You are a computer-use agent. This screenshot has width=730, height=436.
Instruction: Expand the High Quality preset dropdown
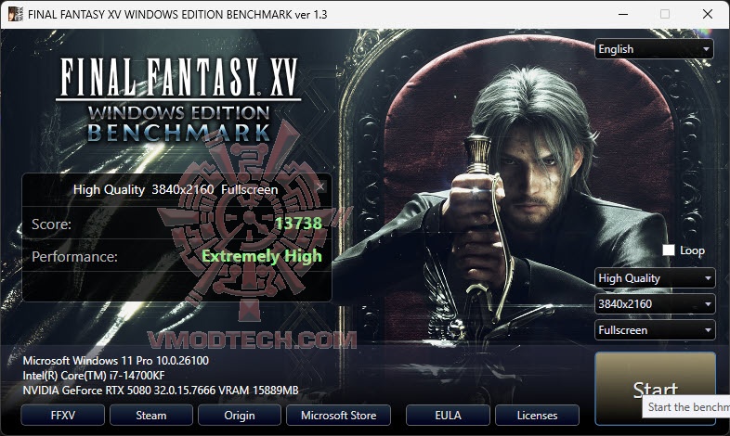coord(655,278)
